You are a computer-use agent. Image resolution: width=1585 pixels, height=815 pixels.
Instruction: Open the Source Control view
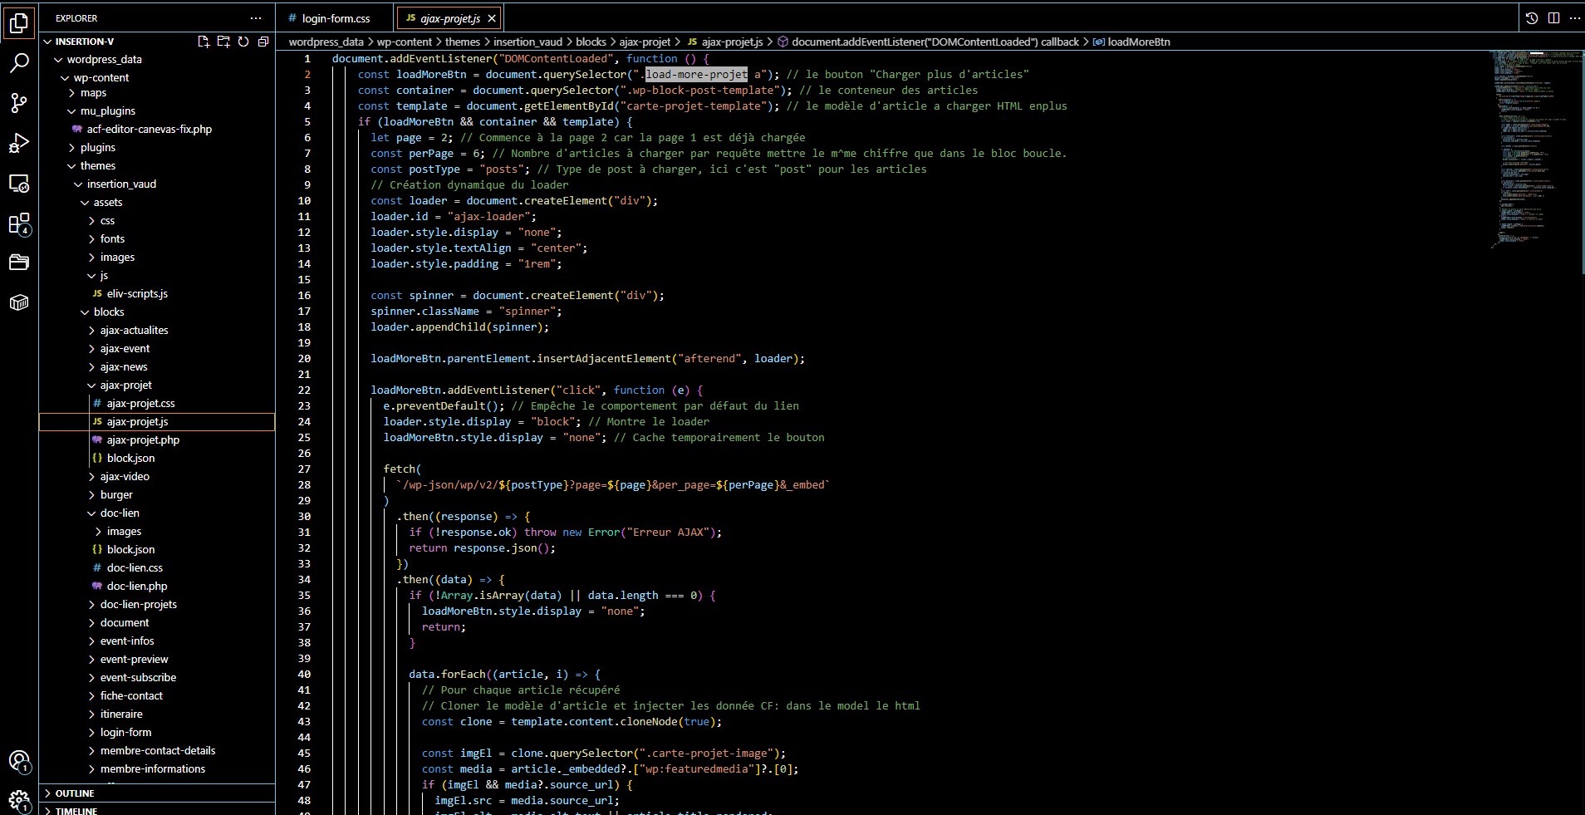pos(19,103)
